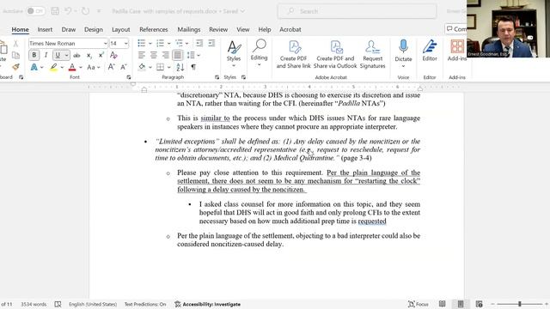Open the Home tab

click(x=21, y=30)
